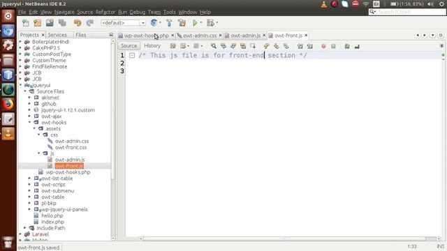447x251 pixels.
Task: Click the Comment icon in editor toolbar
Action: (347, 46)
